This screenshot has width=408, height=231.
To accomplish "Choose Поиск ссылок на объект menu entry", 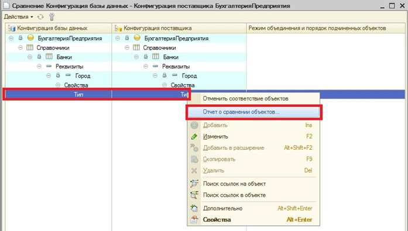I will click(x=253, y=184).
